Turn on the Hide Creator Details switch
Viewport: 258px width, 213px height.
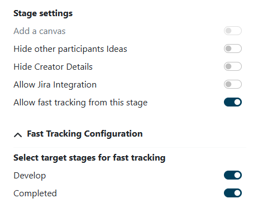233,66
